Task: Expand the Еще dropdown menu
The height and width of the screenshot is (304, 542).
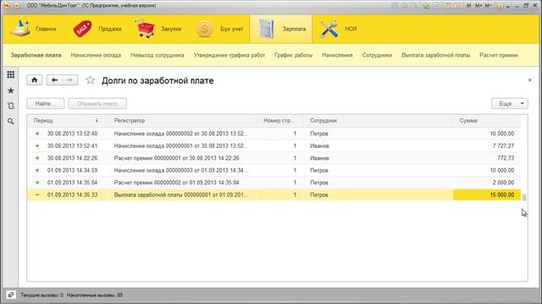Action: click(x=510, y=103)
